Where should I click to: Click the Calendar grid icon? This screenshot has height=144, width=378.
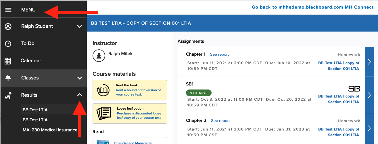pos(8,61)
